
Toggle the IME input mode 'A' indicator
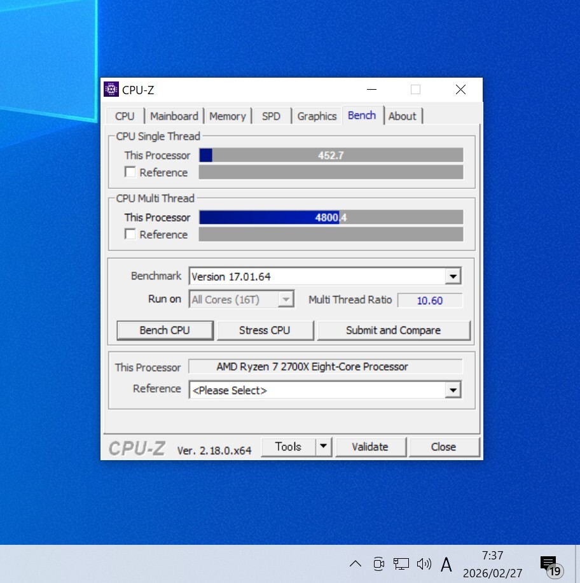[x=446, y=565]
